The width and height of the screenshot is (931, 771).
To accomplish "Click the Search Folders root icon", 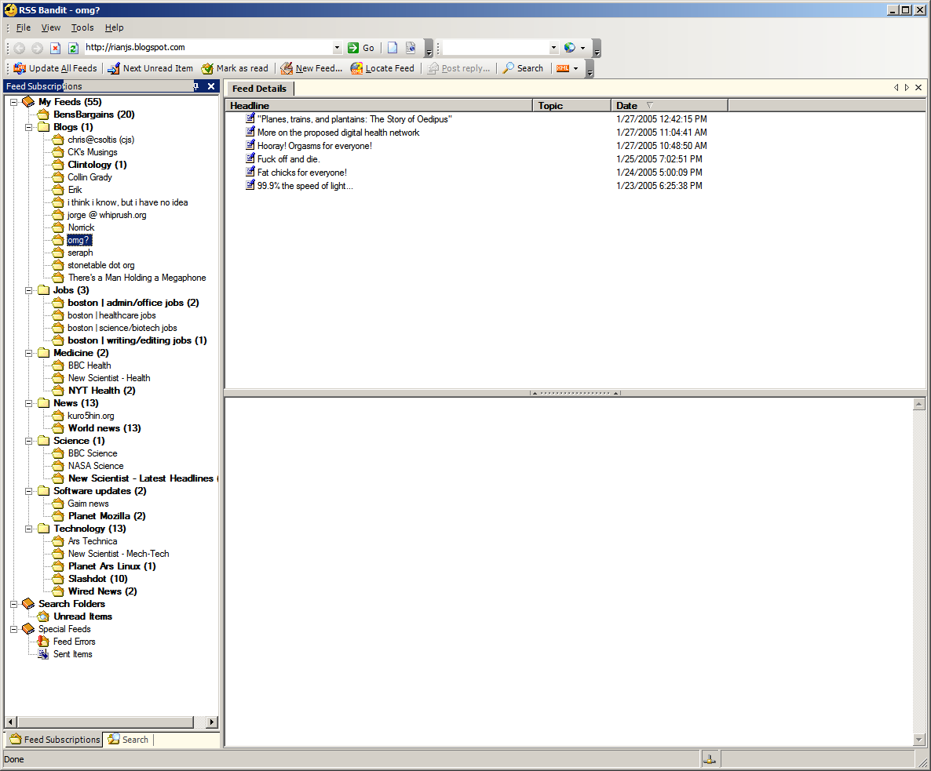I will (x=28, y=604).
